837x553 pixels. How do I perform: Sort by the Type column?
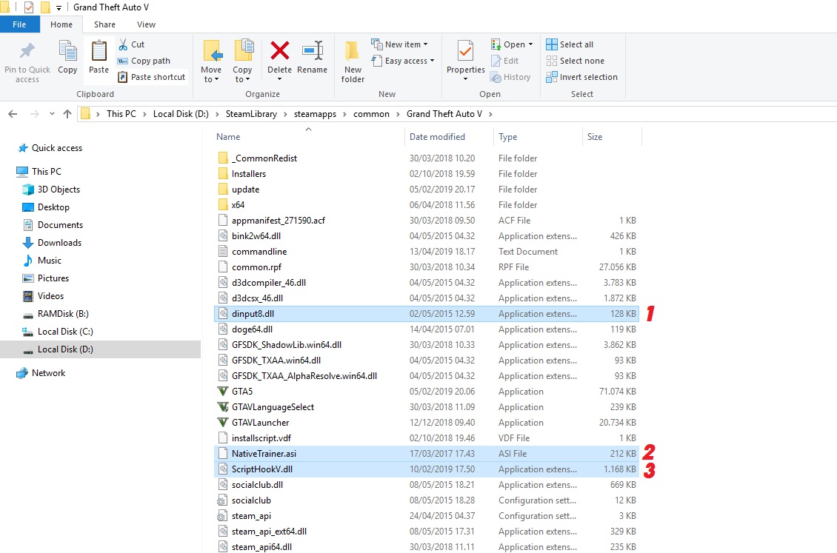point(507,137)
